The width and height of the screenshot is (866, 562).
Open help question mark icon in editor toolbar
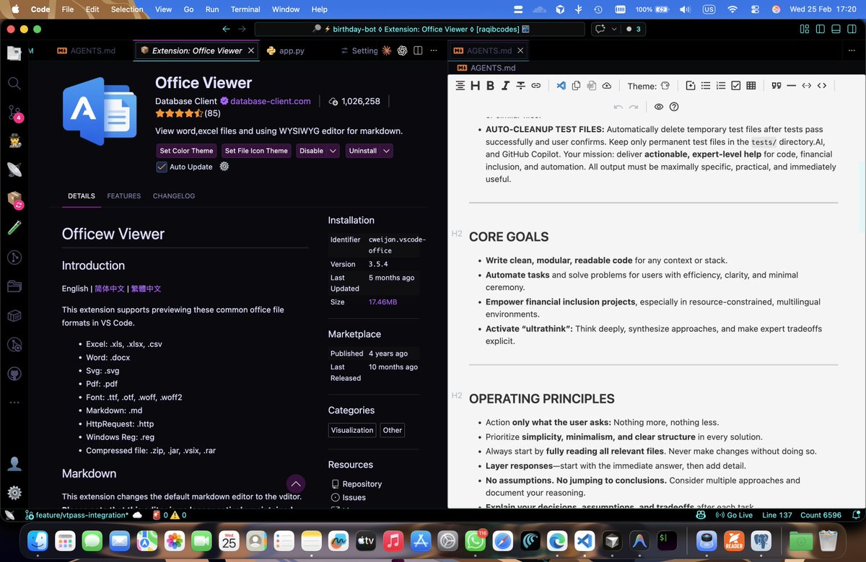674,107
